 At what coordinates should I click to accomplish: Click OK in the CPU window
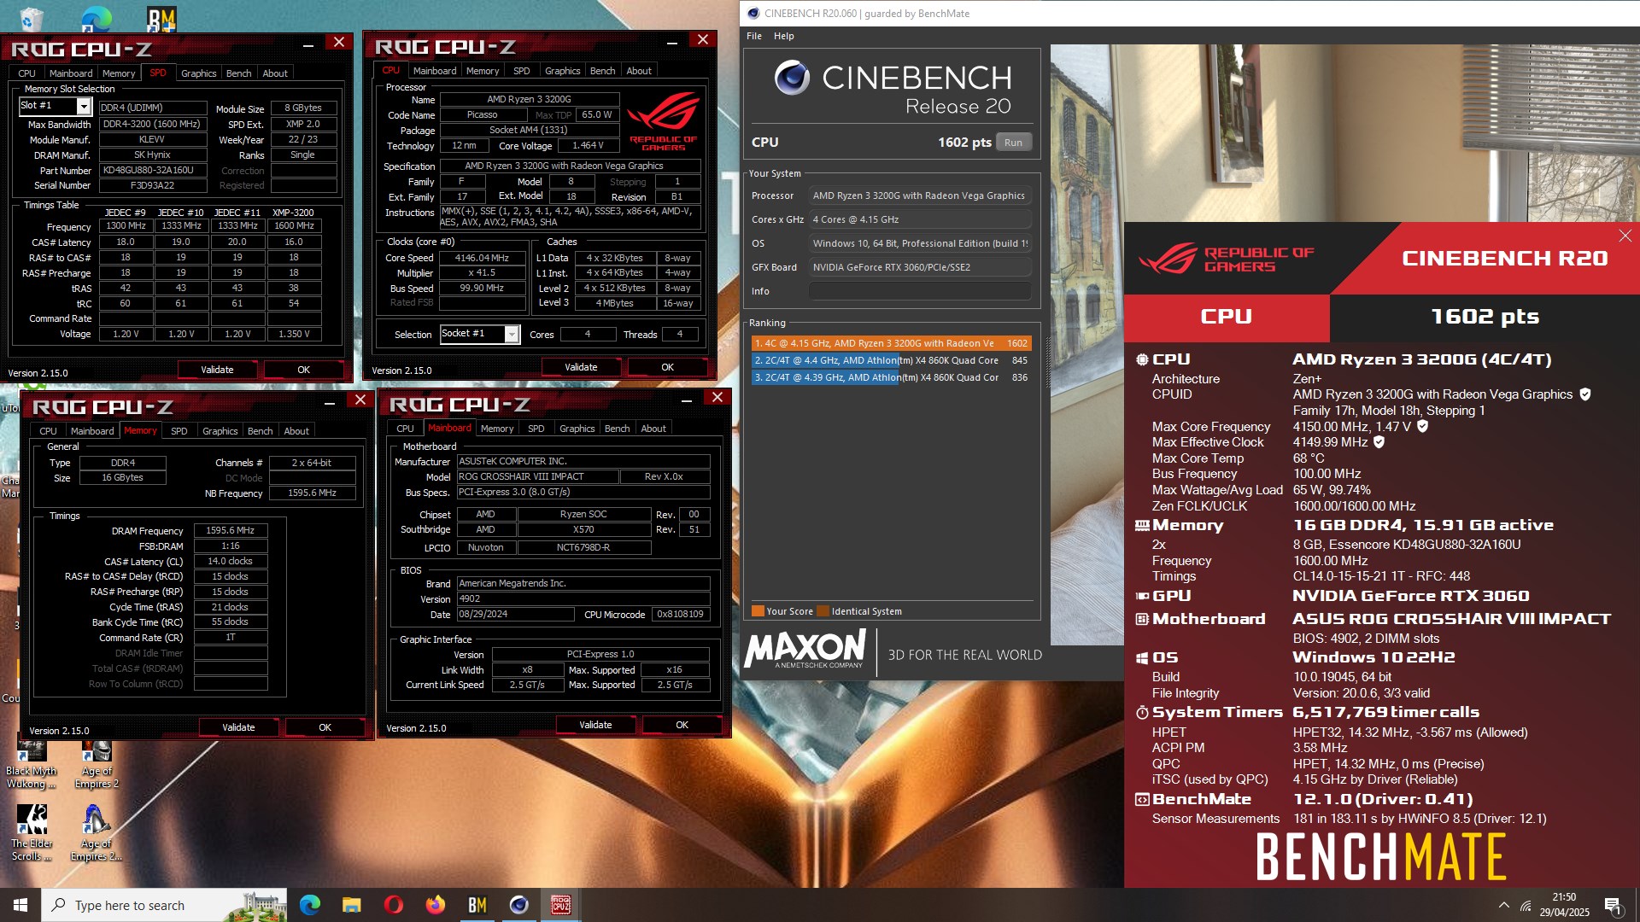click(x=667, y=367)
